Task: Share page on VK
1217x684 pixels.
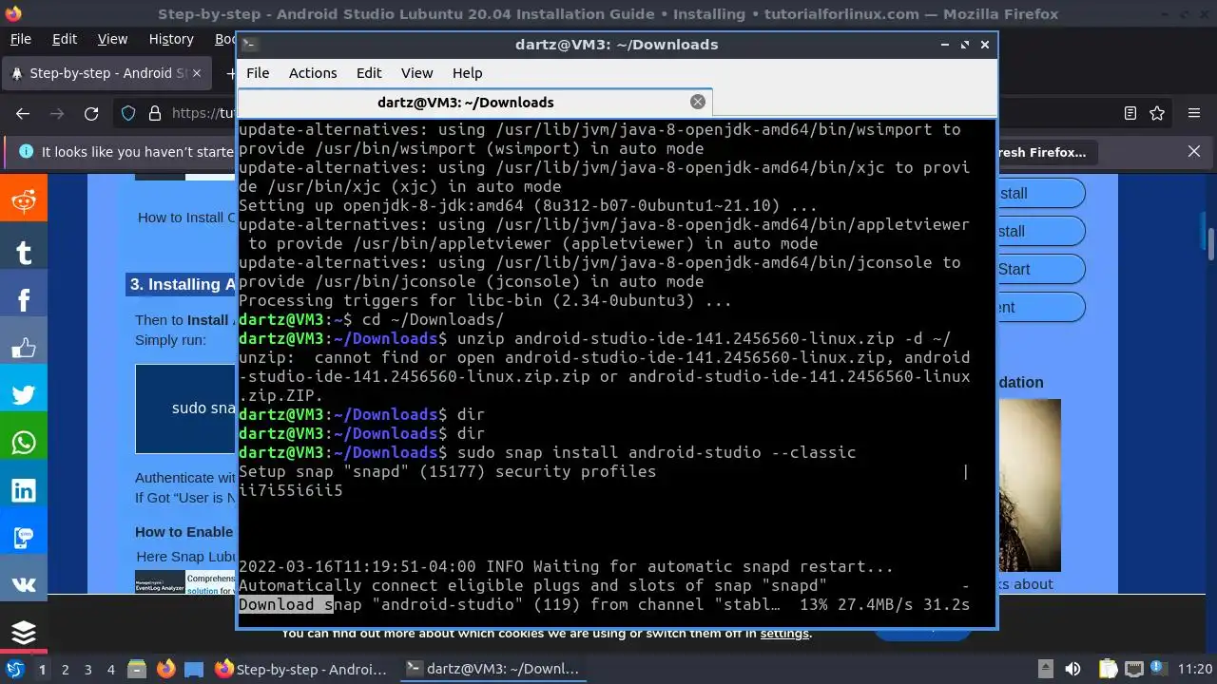Action: pyautogui.click(x=24, y=585)
